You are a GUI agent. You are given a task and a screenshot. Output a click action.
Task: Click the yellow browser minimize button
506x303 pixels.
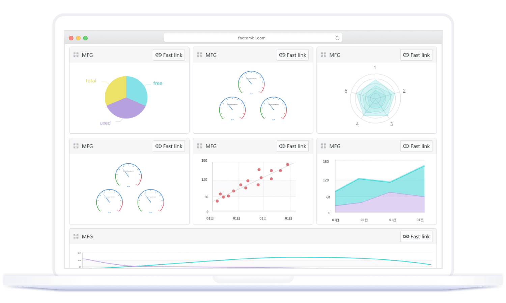(x=78, y=38)
